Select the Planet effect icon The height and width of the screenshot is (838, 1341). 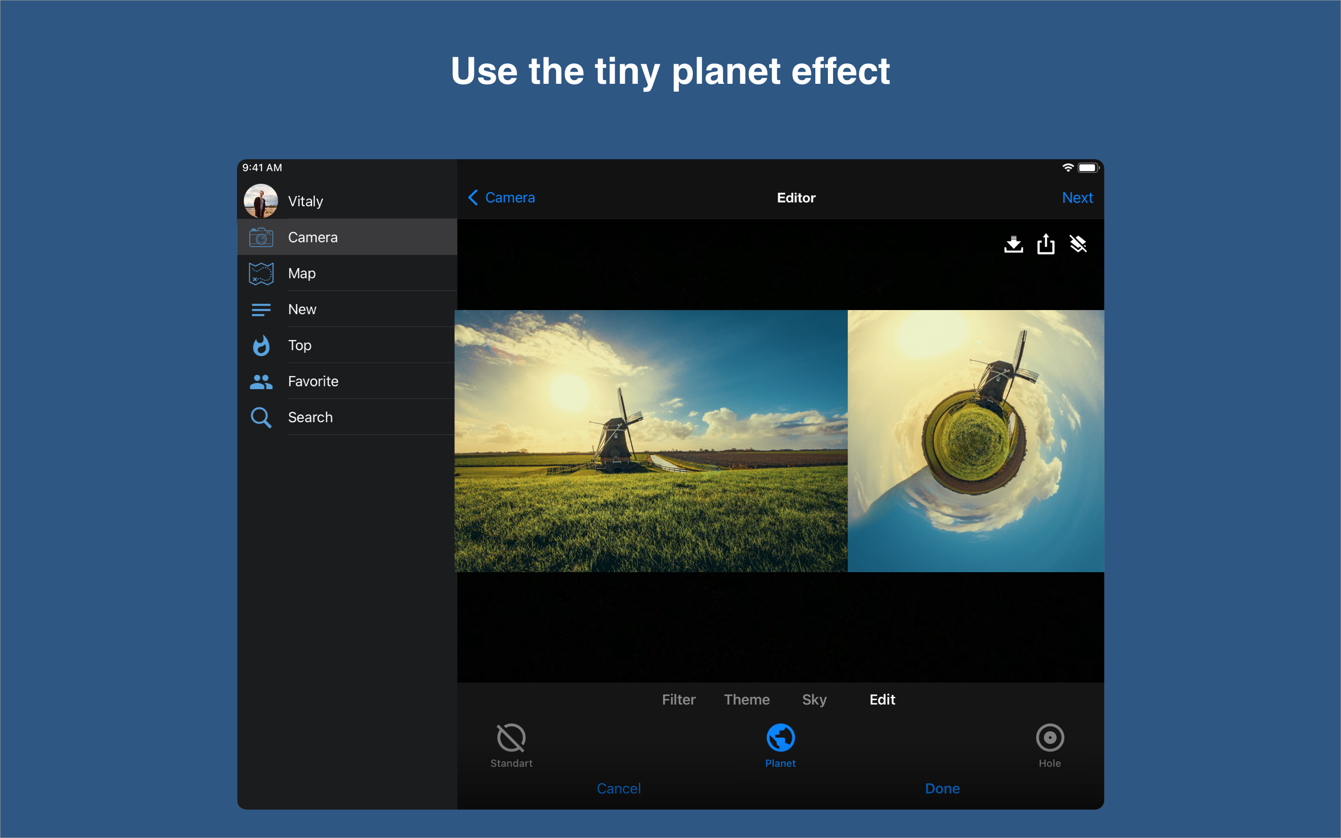(780, 738)
